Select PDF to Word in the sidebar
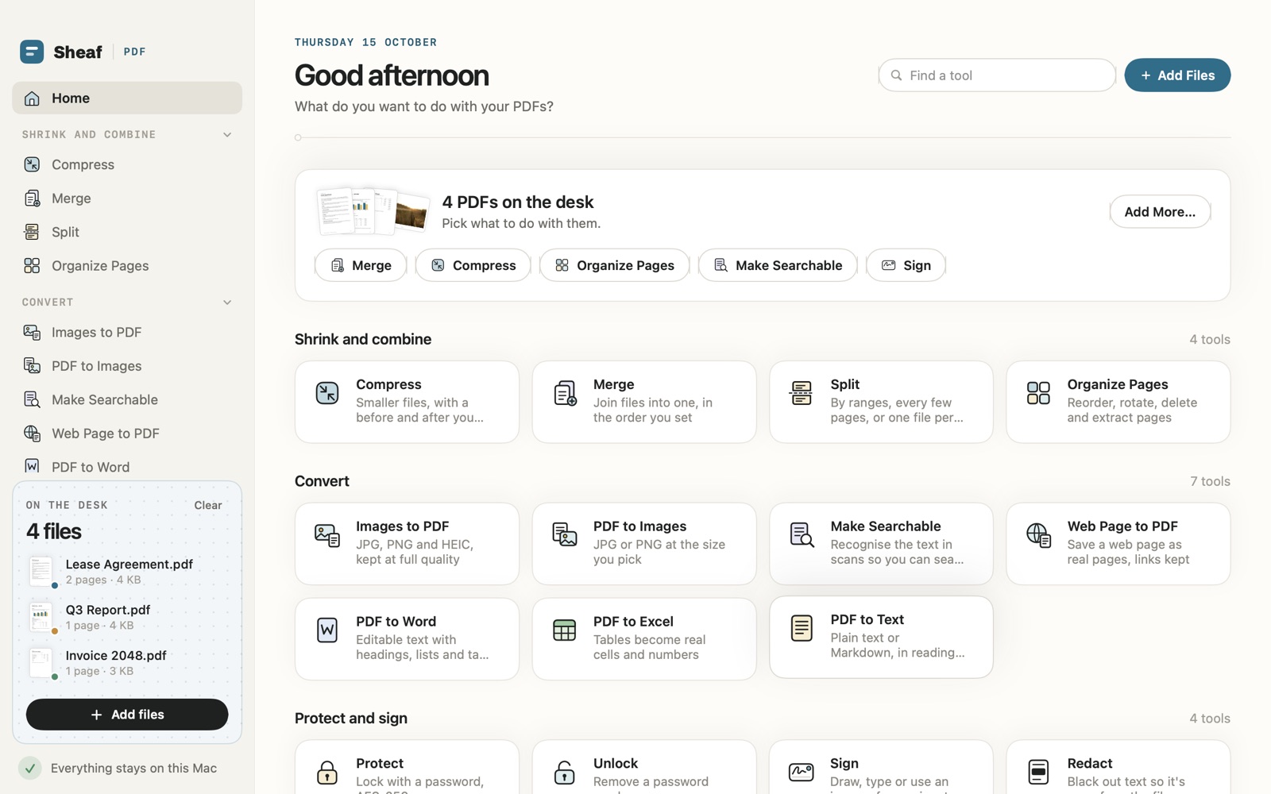 (127, 467)
